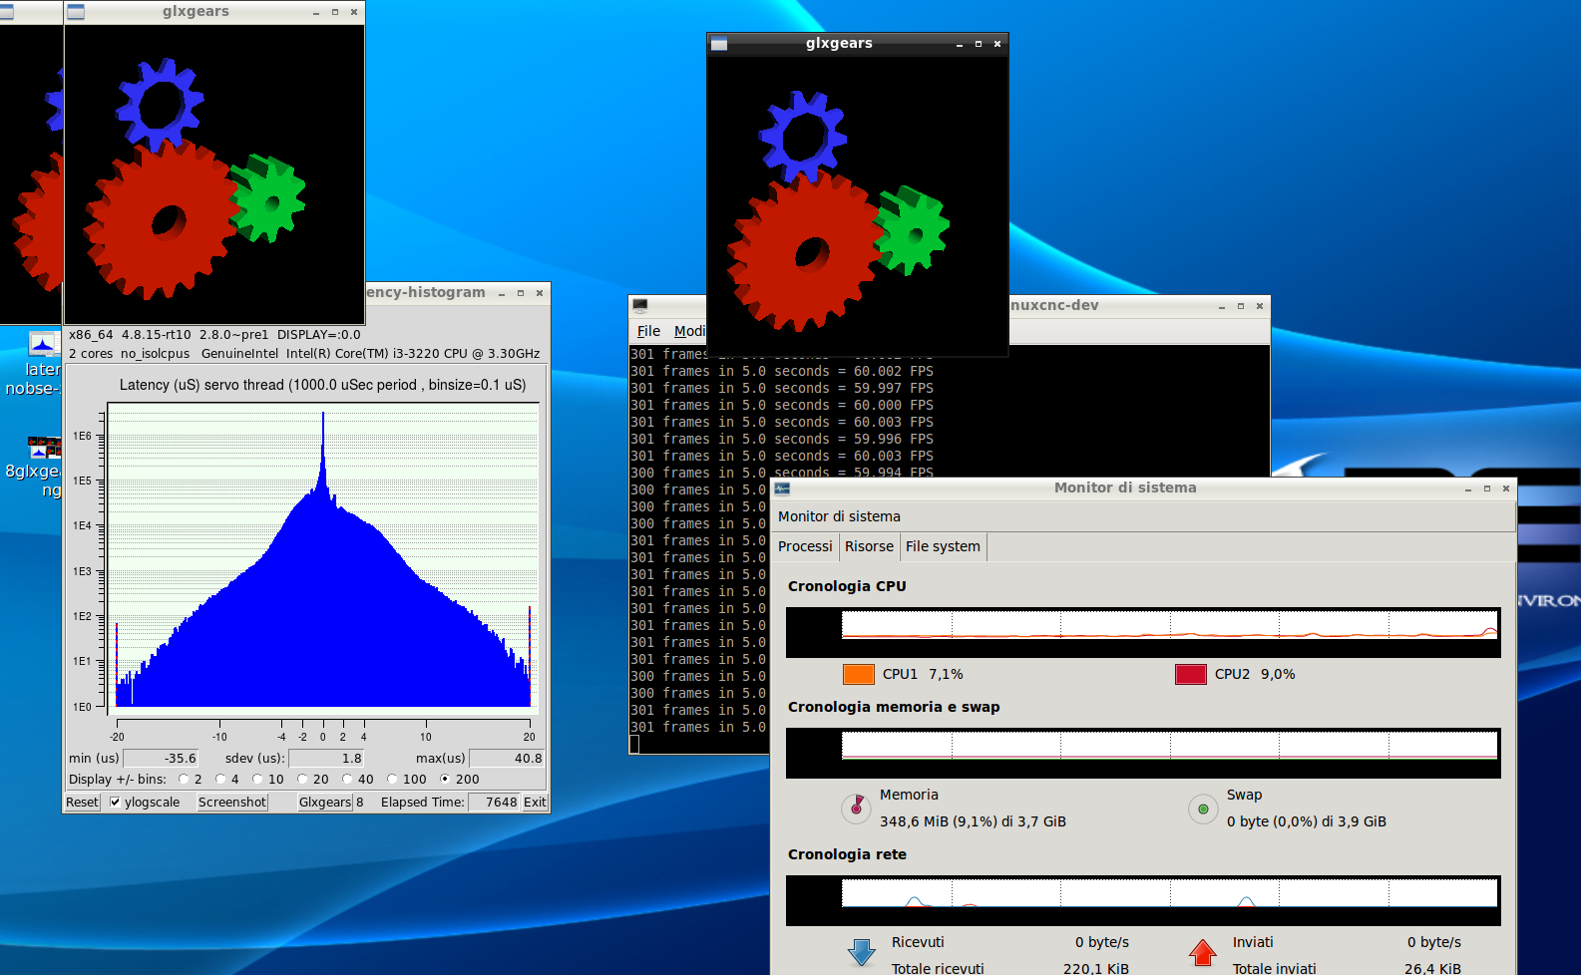The image size is (1581, 975).
Task: Click the right glxgears window menu icon
Action: [x=719, y=44]
